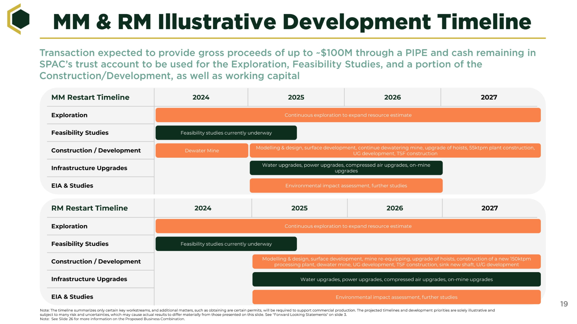Click the 2024 column in MM timeline
577x324 pixels.
tap(201, 97)
